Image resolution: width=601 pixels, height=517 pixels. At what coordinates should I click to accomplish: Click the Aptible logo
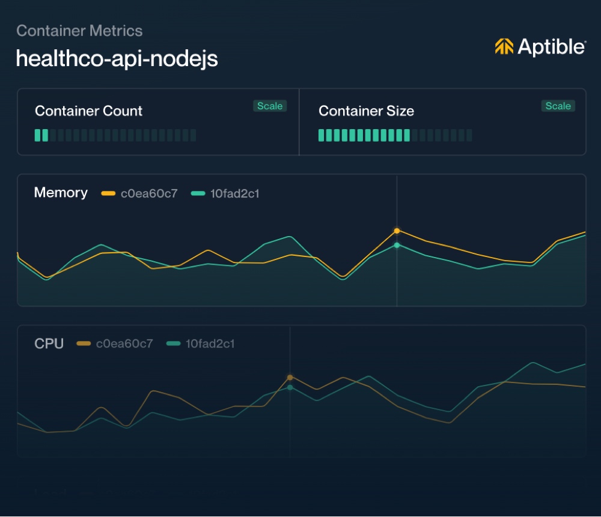[x=540, y=47]
